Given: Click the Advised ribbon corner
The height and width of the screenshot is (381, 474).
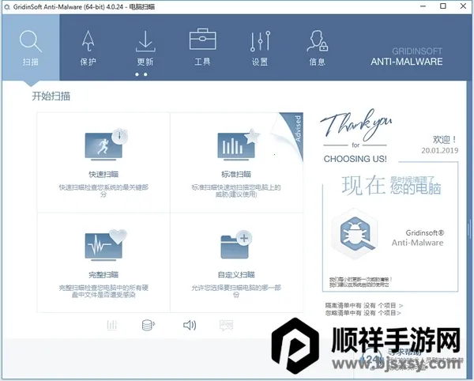Looking at the screenshot, I should [292, 125].
